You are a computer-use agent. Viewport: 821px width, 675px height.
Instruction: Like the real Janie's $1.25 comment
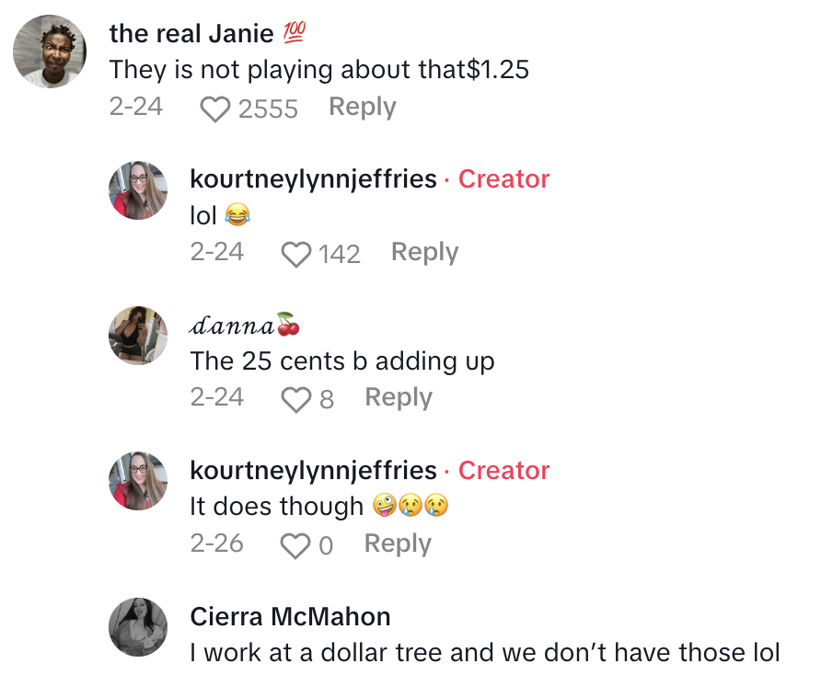(215, 109)
